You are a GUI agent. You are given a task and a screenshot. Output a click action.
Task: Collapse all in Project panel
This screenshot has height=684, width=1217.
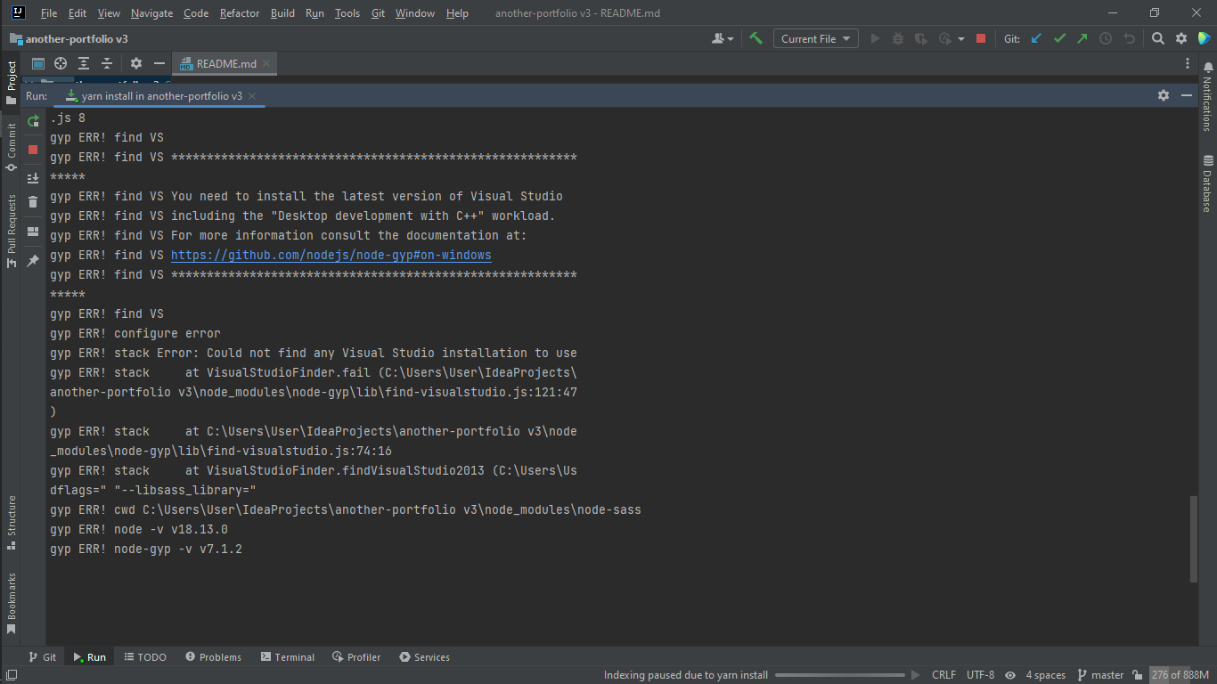[x=107, y=63]
